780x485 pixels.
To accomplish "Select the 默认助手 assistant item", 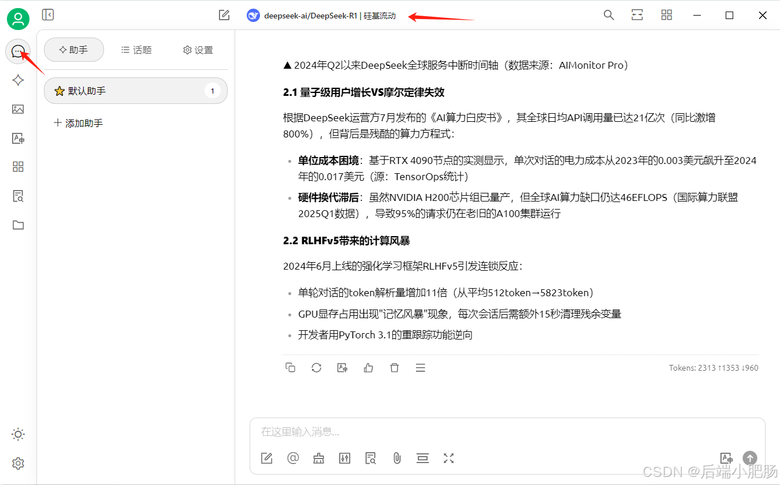I will [x=136, y=91].
